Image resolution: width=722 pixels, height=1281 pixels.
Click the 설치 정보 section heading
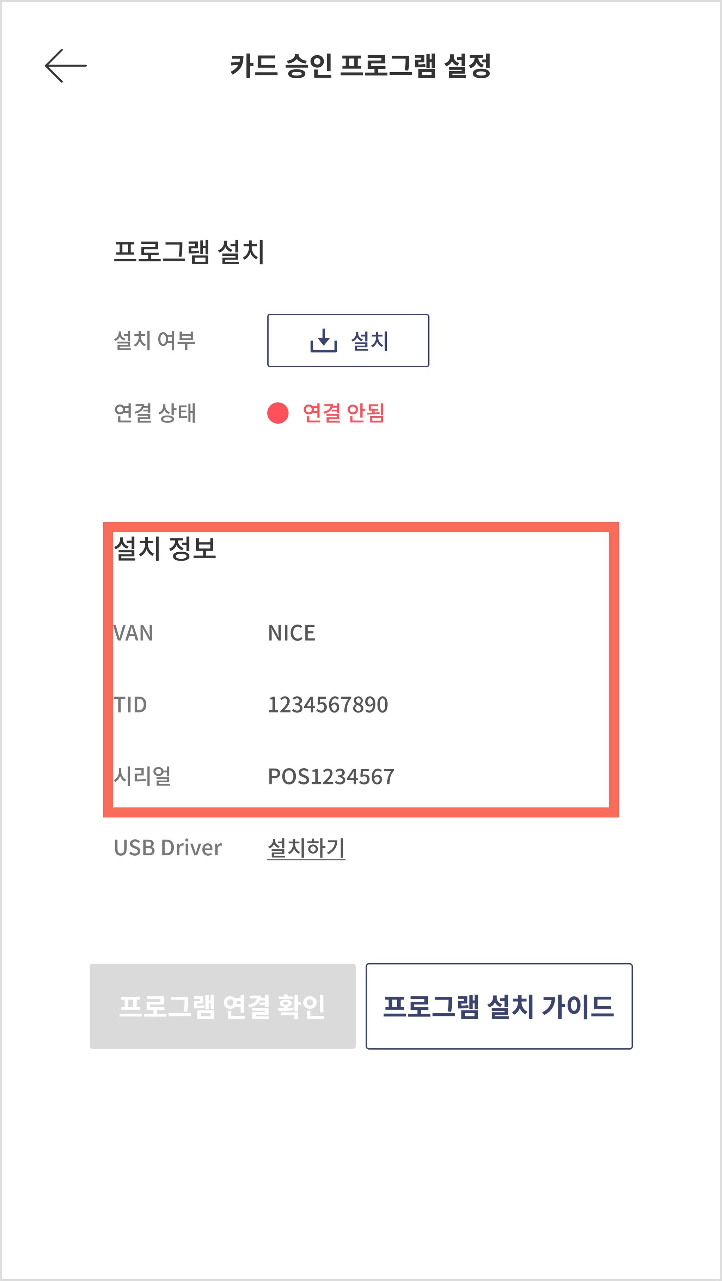click(x=165, y=548)
